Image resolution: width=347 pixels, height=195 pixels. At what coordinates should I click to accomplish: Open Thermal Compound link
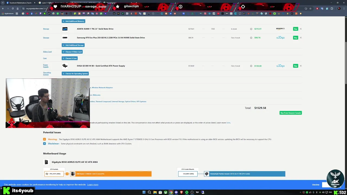click(103, 102)
